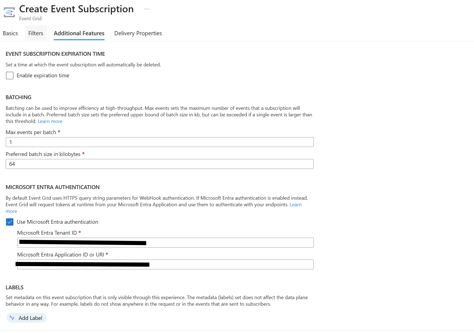
Task: Click the Event Grid subscription icon
Action: tap(9, 12)
